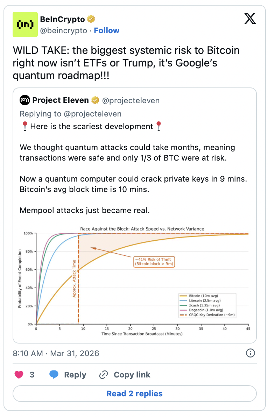Click the Project Eleven avatar icon
This screenshot has height=417, width=268.
[x=24, y=100]
